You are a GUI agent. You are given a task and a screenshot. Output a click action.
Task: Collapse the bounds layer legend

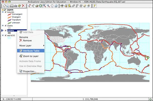pyautogui.click(x=3, y=12)
